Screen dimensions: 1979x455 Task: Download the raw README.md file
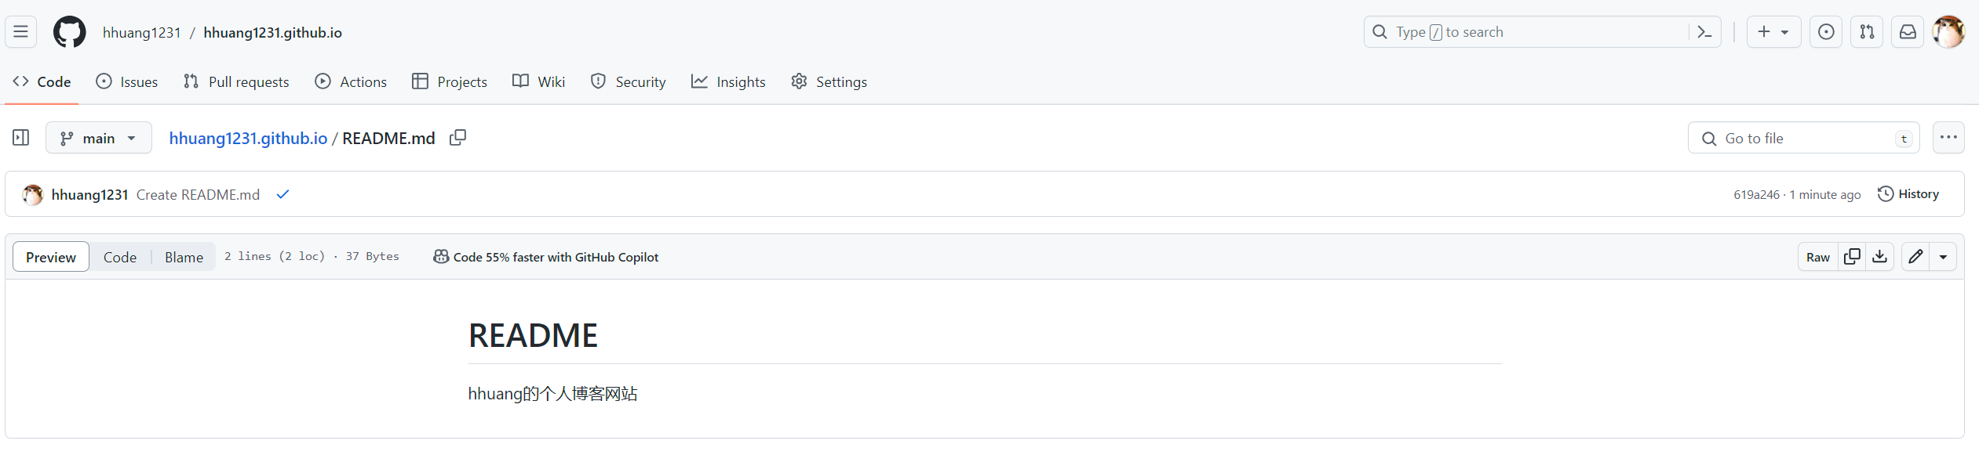tap(1880, 257)
